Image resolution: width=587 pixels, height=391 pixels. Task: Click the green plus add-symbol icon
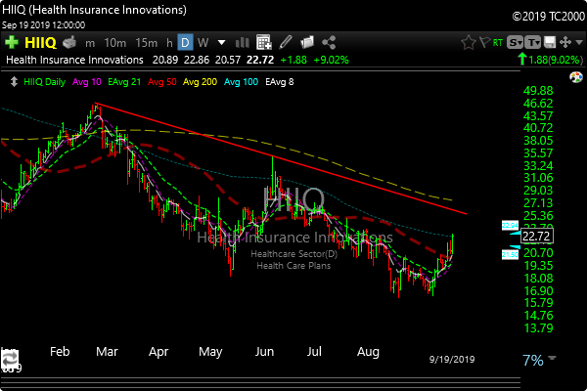click(x=11, y=42)
